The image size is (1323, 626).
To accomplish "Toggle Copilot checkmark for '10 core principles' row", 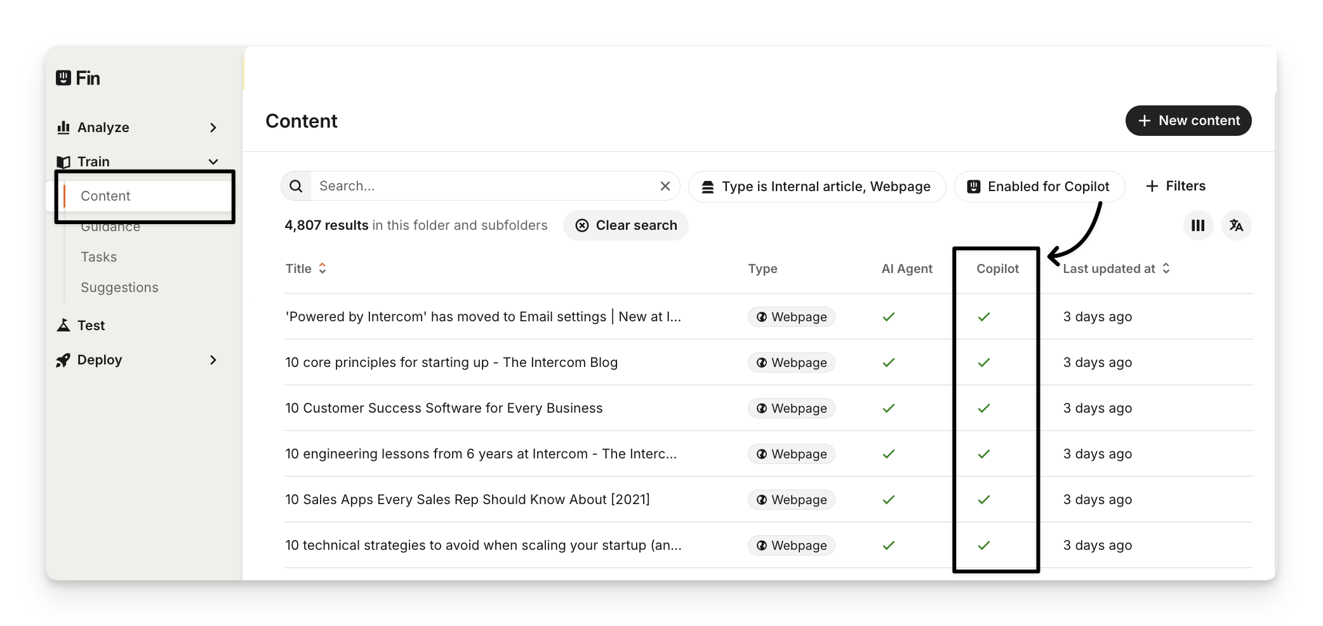I will tap(983, 363).
